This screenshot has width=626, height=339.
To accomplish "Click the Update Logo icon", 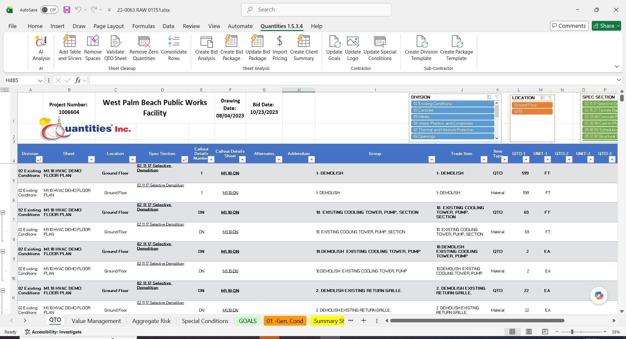I will (353, 41).
